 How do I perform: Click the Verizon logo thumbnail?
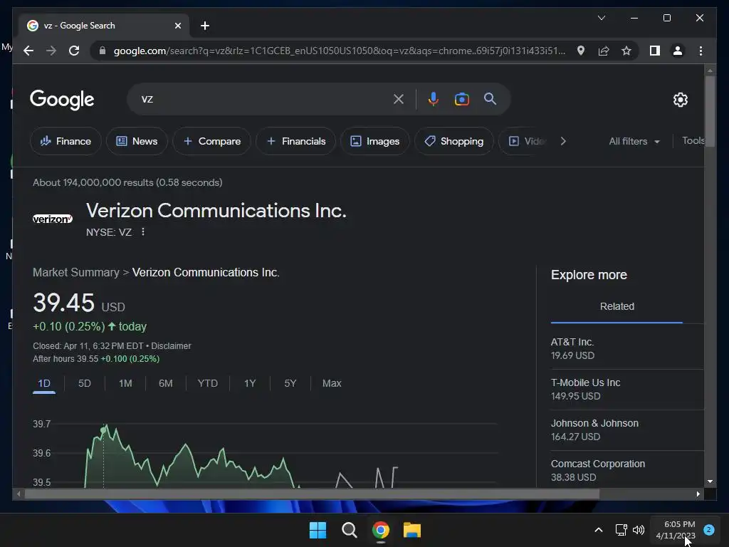tap(53, 219)
